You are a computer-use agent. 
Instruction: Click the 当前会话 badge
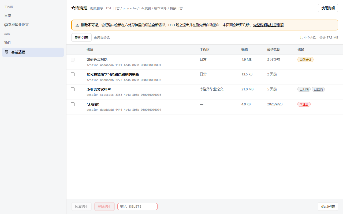click(305, 60)
